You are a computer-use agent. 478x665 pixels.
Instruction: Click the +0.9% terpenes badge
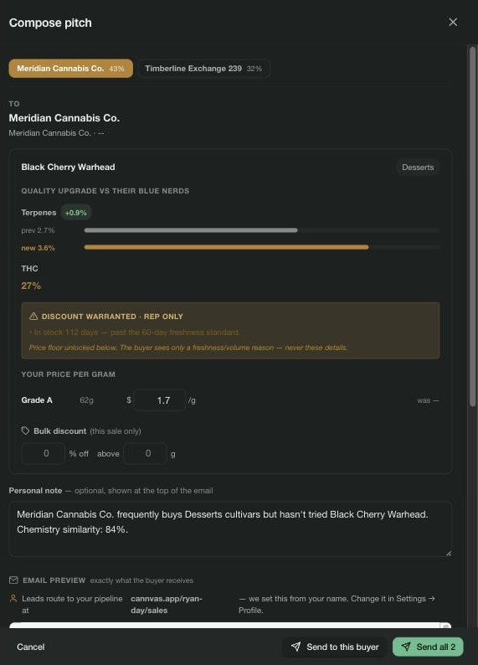point(76,213)
